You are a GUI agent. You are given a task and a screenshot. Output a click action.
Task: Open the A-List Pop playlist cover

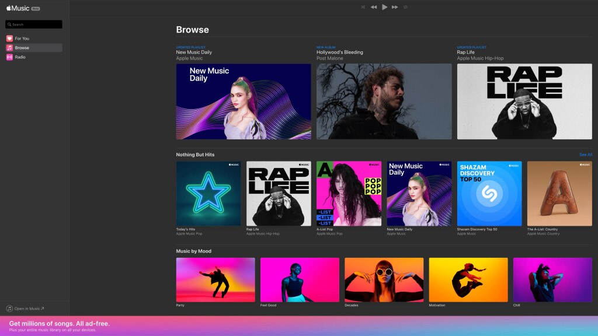coord(349,194)
